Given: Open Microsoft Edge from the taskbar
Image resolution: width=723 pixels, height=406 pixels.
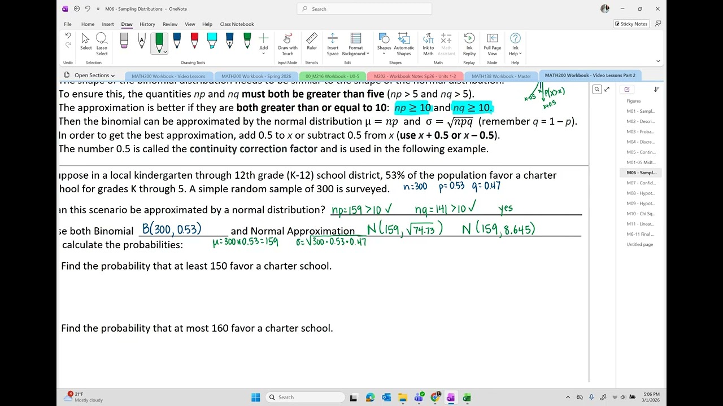Looking at the screenshot, I should point(370,397).
